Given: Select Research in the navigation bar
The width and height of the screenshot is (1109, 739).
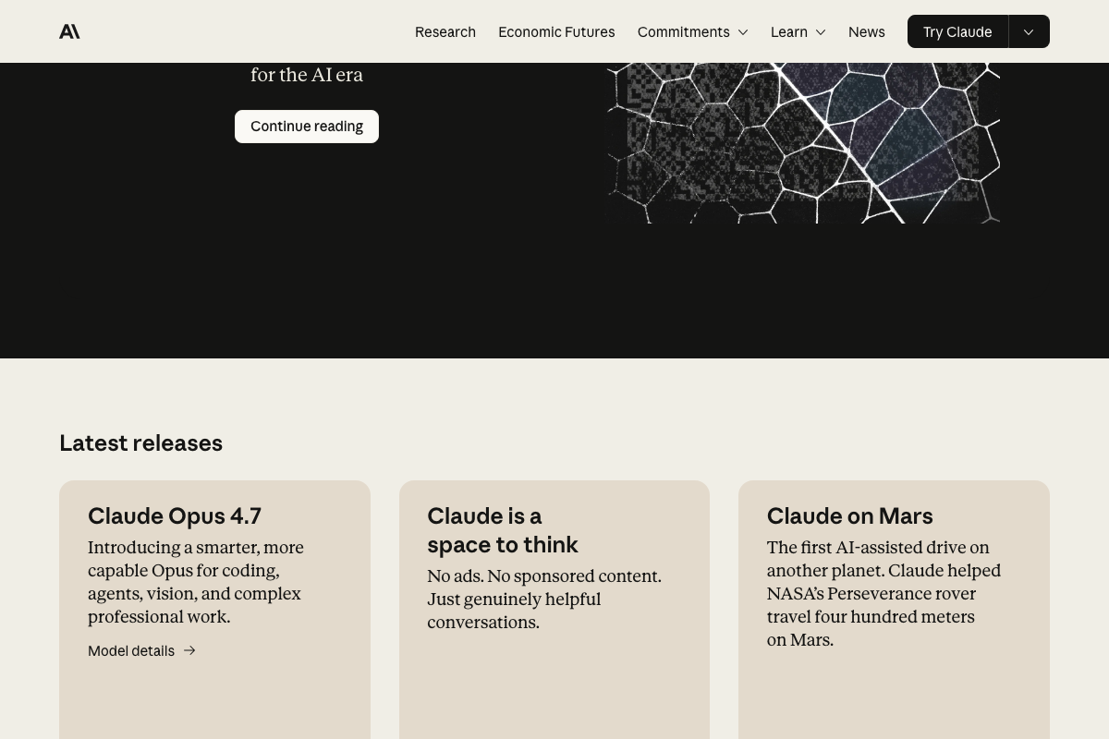Looking at the screenshot, I should 445,31.
